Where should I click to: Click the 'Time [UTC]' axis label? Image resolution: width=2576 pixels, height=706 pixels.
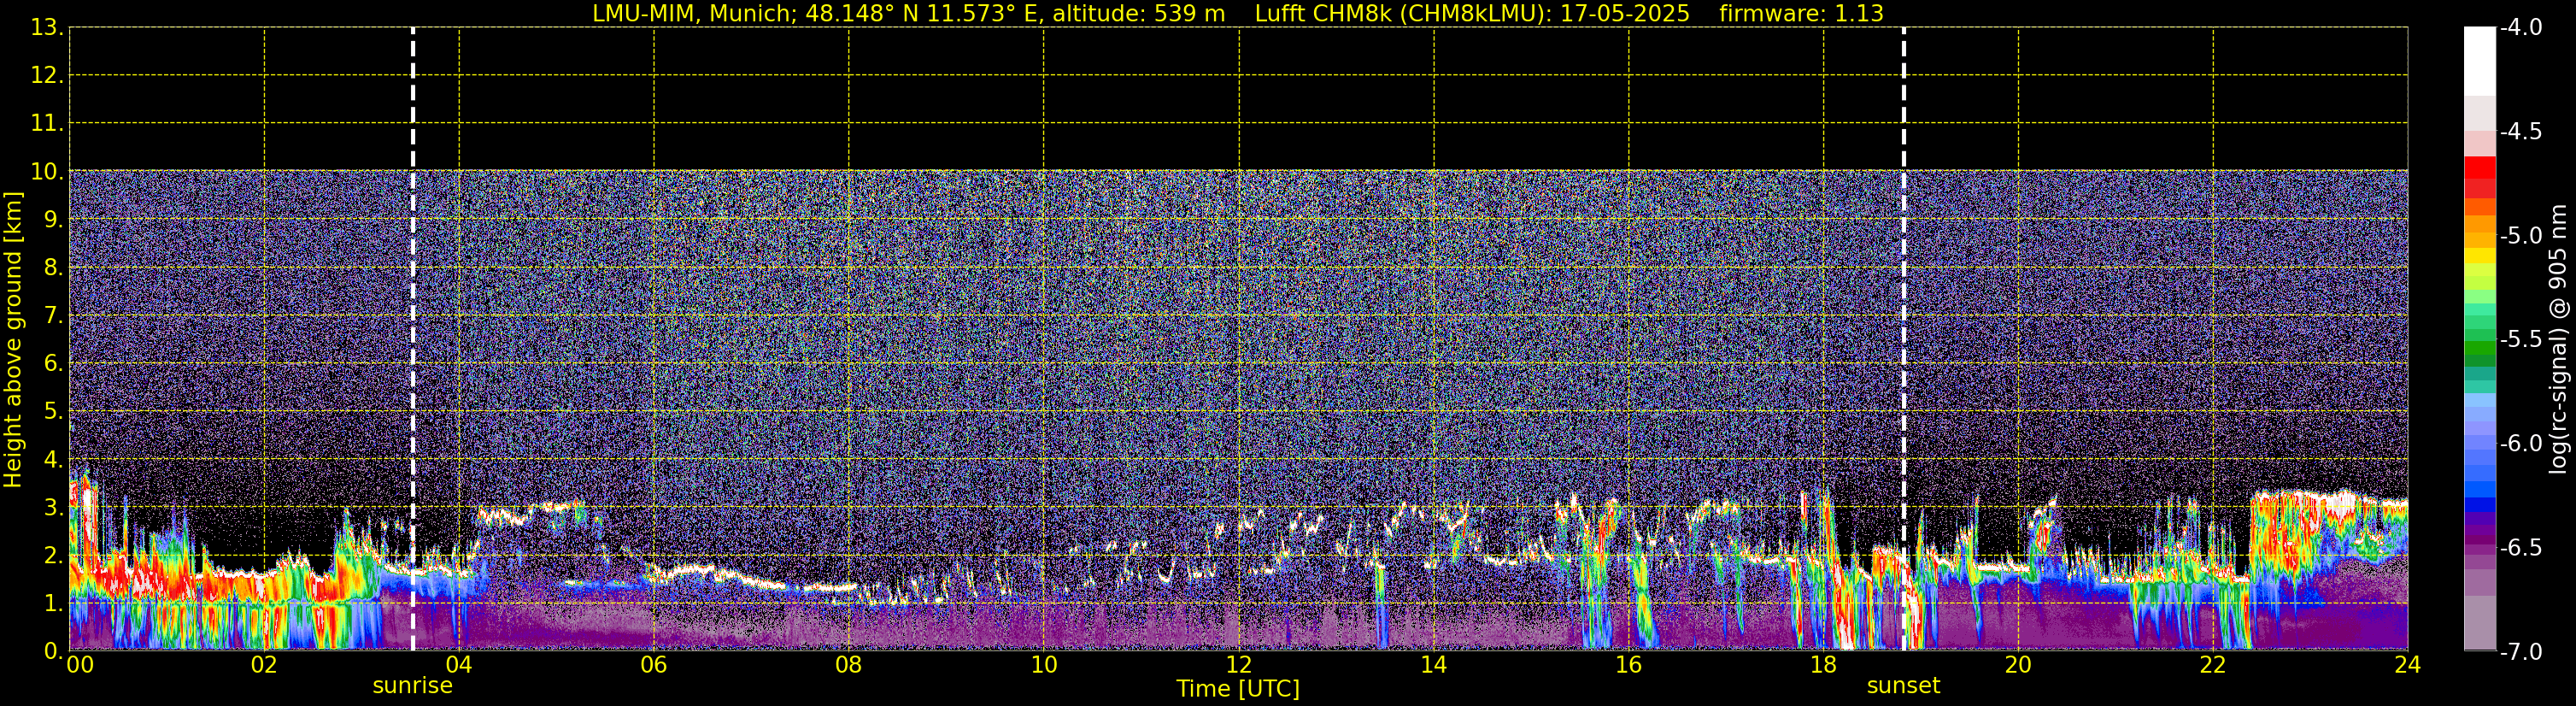(1238, 689)
